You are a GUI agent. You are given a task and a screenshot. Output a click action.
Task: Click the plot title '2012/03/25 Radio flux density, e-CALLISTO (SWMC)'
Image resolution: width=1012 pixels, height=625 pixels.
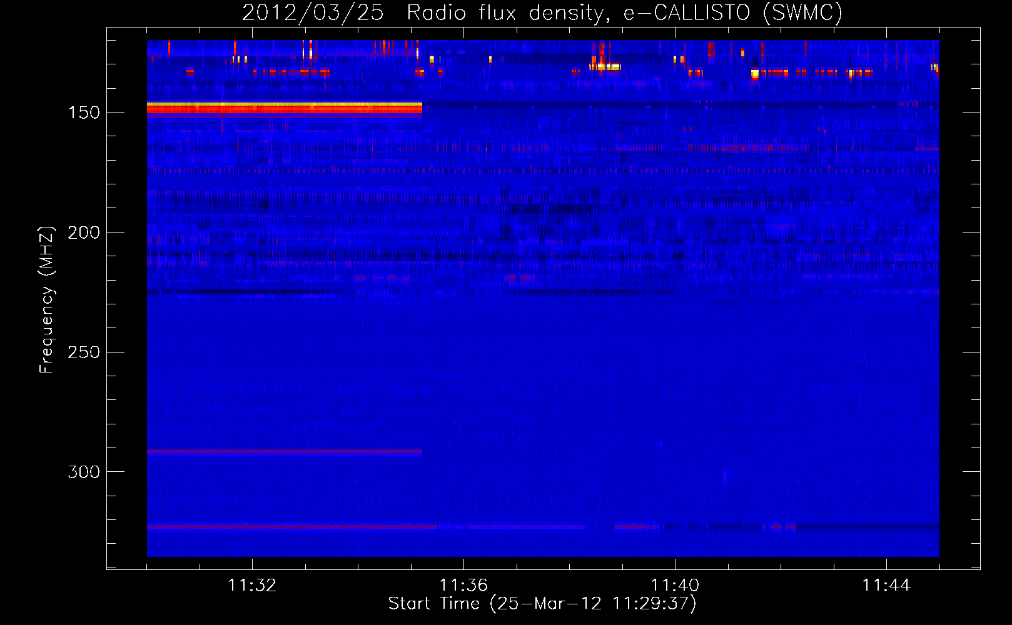coord(542,12)
